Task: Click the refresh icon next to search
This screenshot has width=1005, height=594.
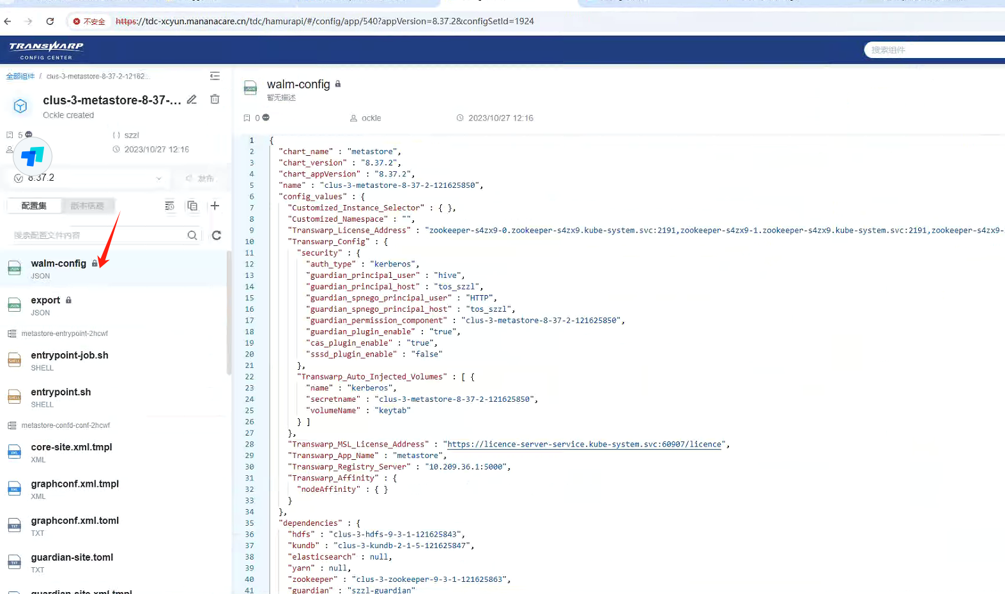Action: pyautogui.click(x=217, y=236)
